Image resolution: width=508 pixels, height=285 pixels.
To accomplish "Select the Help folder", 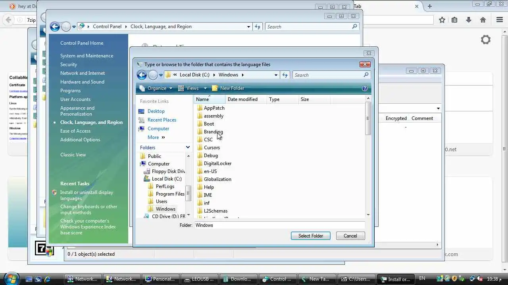I will (206, 187).
